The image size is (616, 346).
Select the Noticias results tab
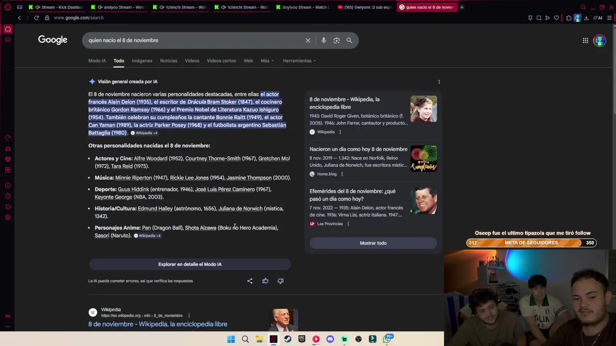[168, 61]
